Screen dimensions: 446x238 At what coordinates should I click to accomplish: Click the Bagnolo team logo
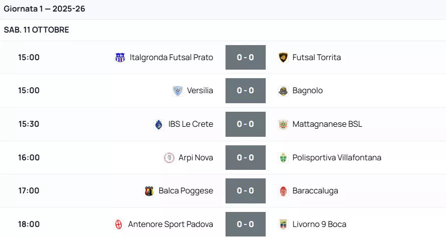pos(283,91)
